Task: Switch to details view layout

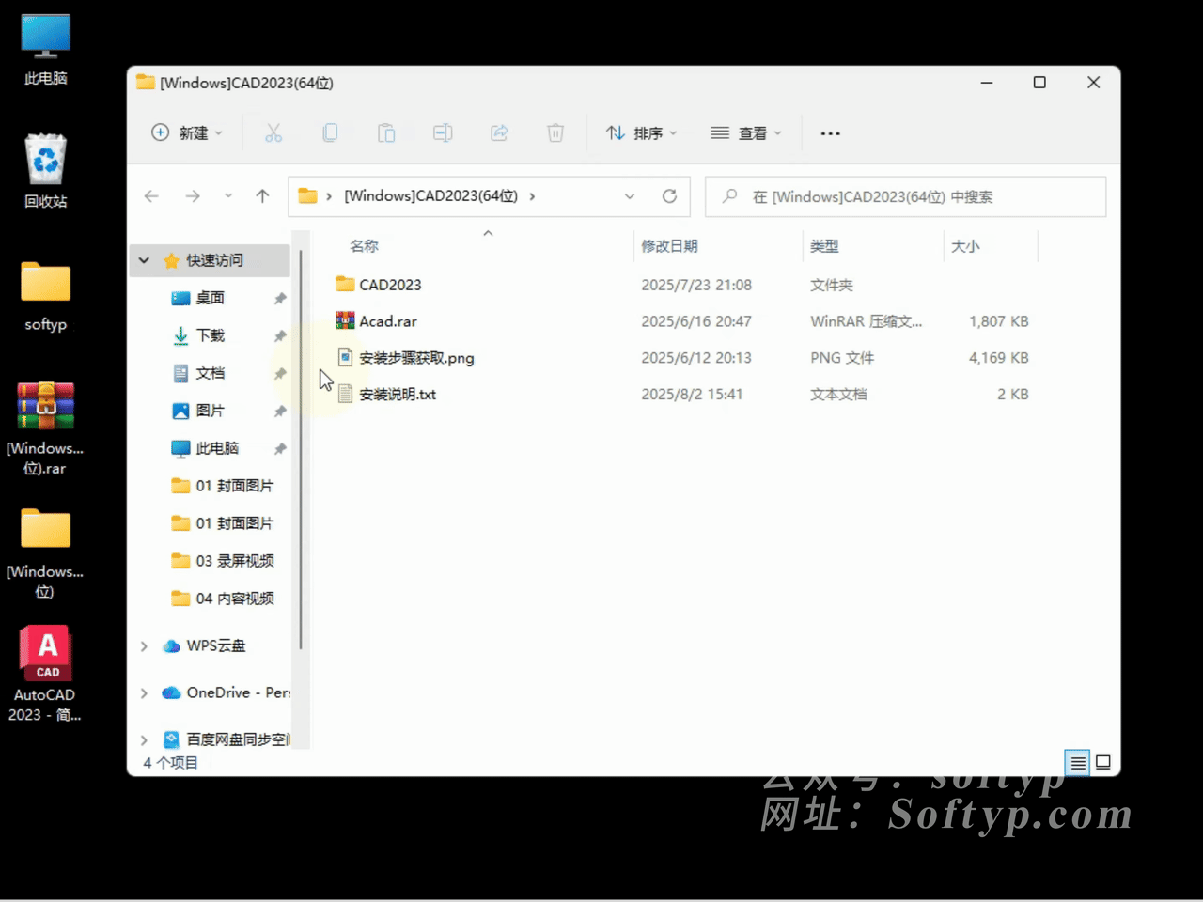Action: [x=1077, y=762]
